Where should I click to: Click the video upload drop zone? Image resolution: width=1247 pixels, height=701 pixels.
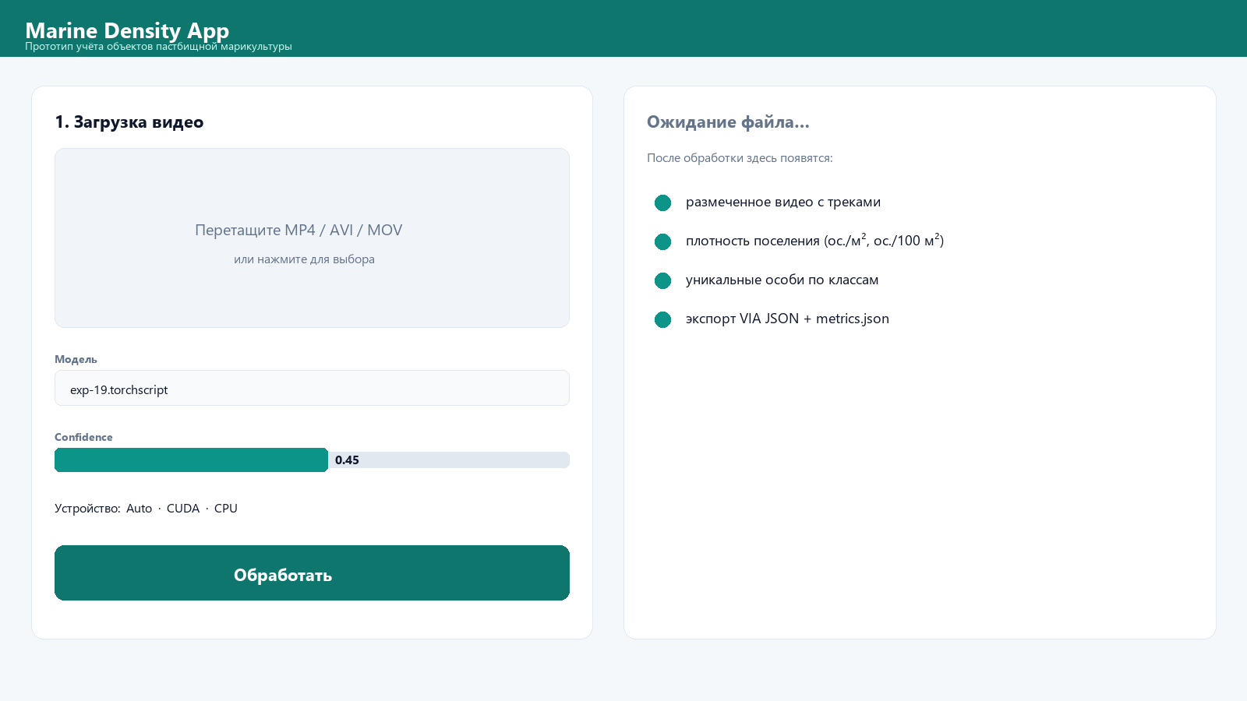312,238
